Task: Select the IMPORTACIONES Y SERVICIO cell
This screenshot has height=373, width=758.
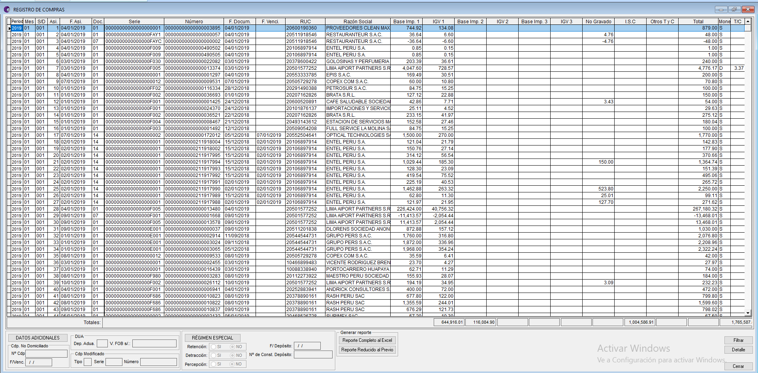Action: tap(358, 108)
